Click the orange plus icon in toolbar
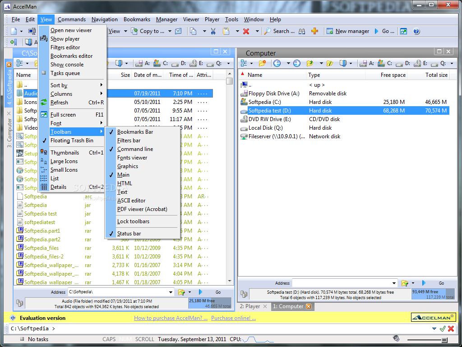 [x=314, y=31]
